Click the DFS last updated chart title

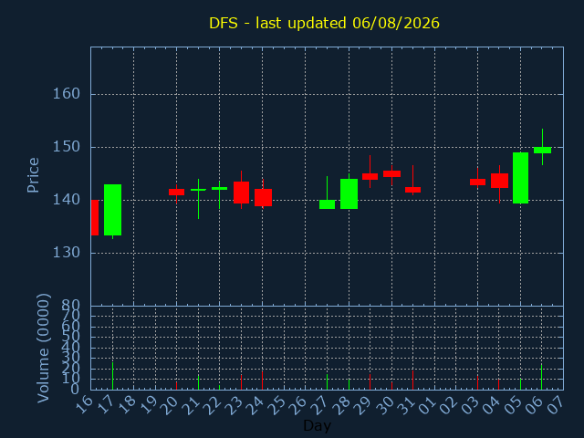tap(324, 23)
